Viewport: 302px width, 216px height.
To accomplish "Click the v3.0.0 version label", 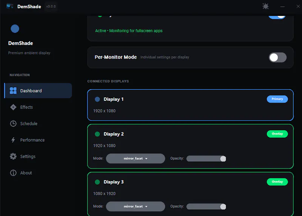I will (x=51, y=6).
